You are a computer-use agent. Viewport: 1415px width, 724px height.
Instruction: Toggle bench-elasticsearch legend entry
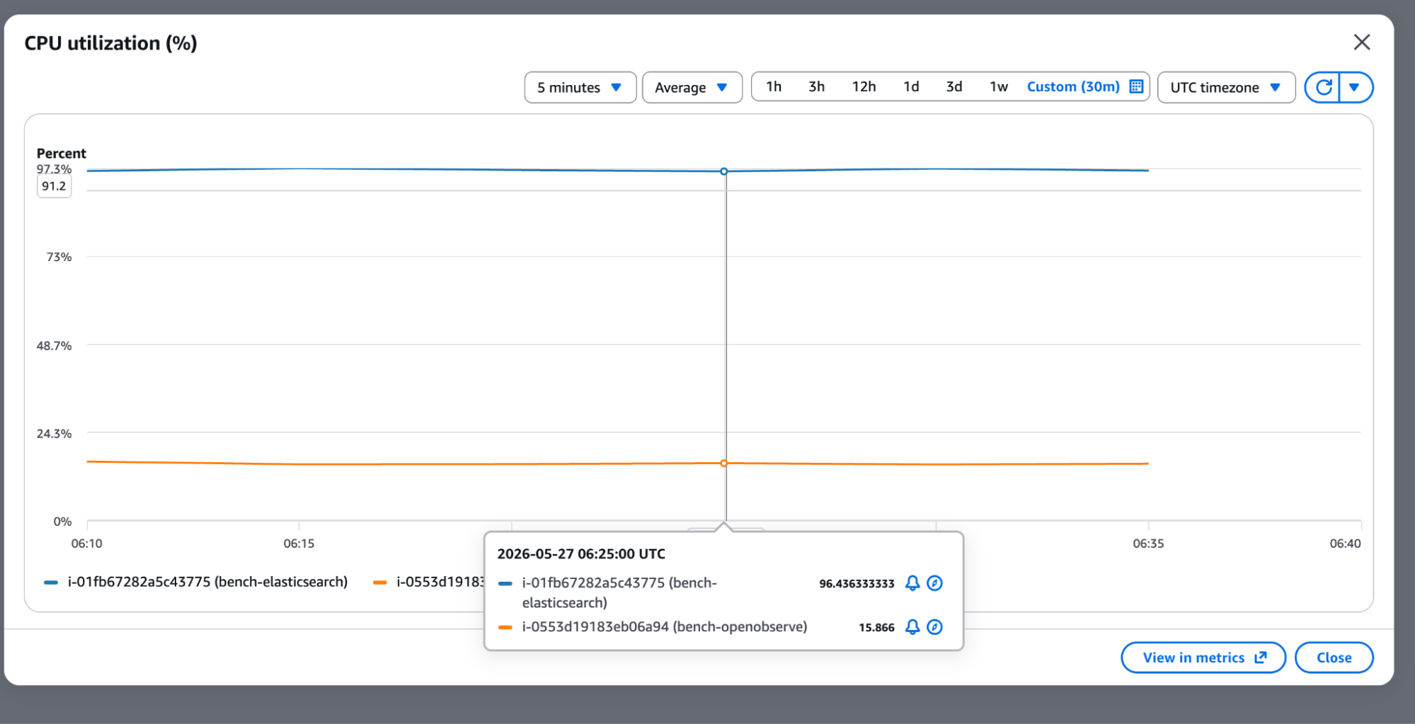coord(196,582)
